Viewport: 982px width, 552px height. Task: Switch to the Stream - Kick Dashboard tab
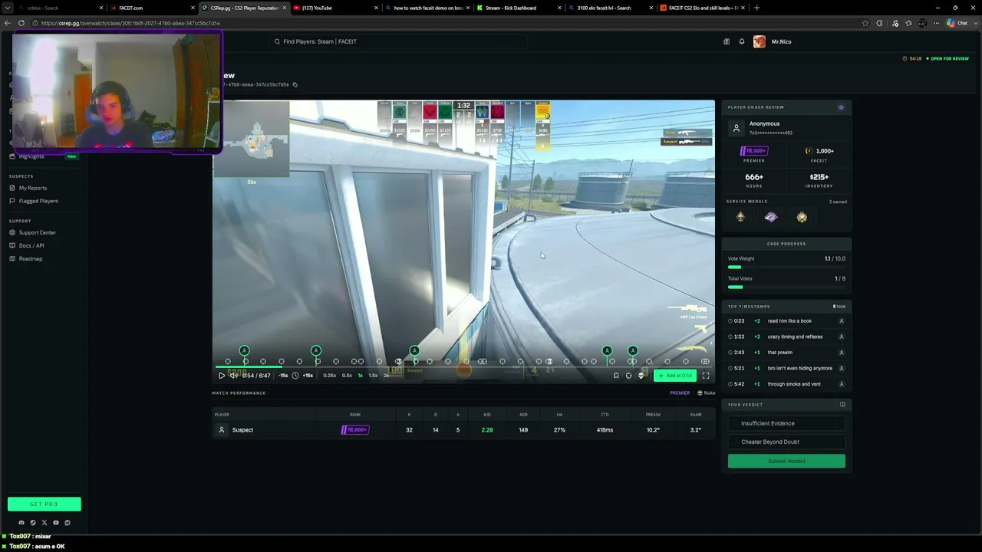518,8
